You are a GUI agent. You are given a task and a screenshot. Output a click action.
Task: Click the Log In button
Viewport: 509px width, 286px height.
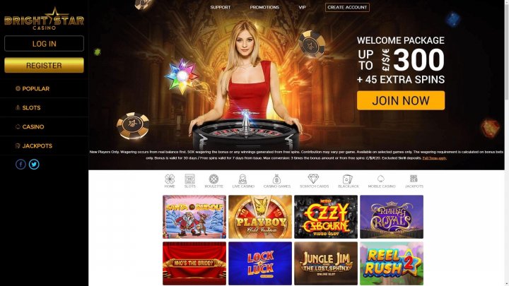[44, 44]
